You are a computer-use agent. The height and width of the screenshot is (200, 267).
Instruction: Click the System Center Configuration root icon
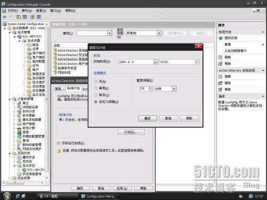pos(5,24)
